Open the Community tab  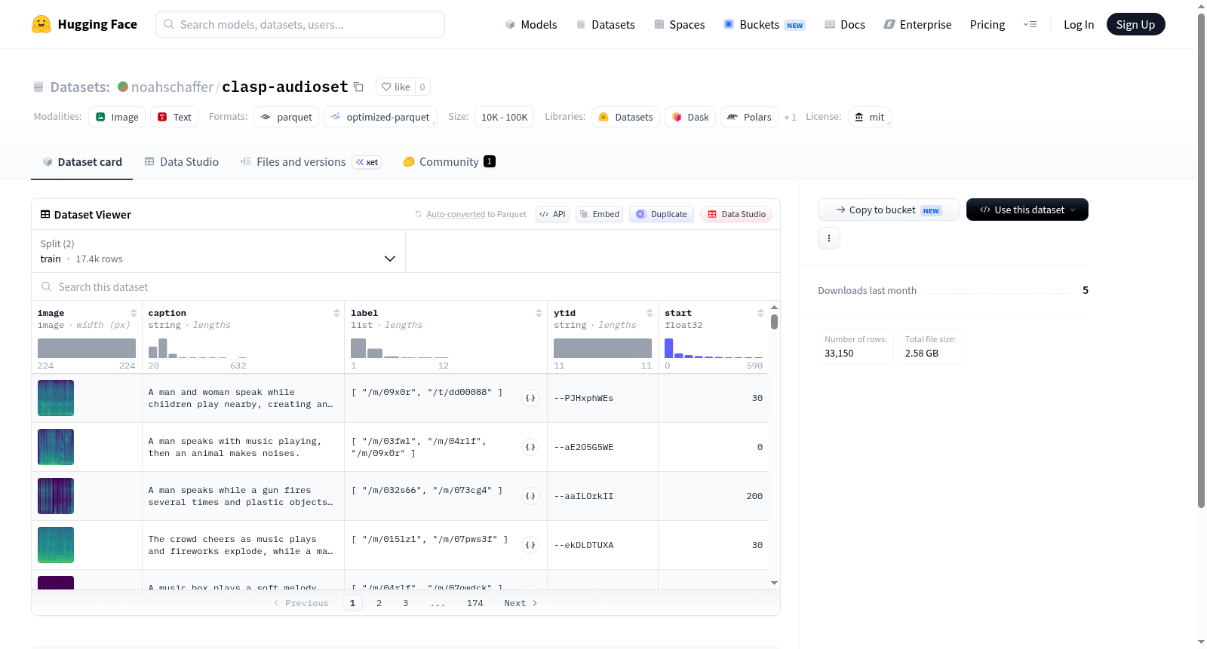pyautogui.click(x=449, y=162)
